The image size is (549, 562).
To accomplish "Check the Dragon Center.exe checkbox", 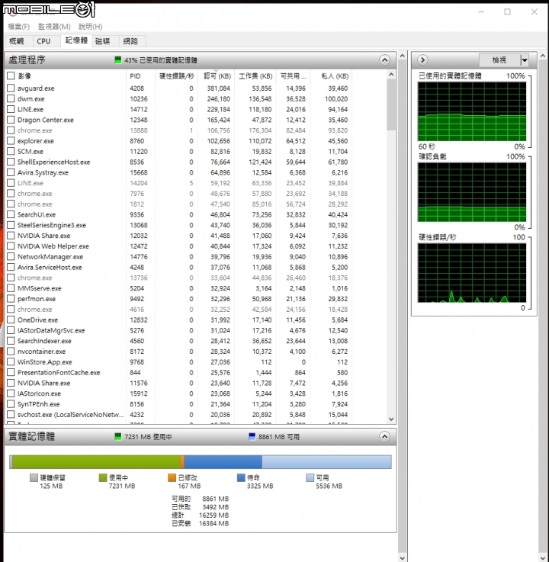I will click(11, 120).
